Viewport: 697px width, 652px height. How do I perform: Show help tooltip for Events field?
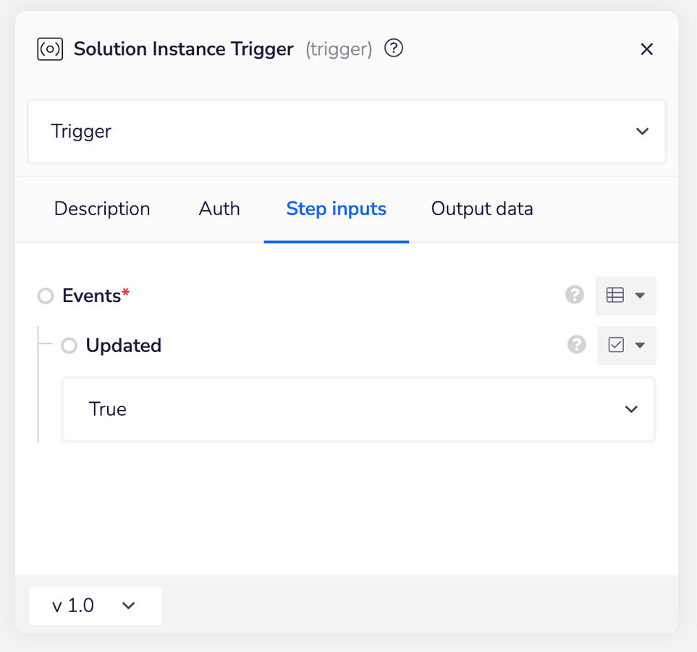tap(575, 296)
